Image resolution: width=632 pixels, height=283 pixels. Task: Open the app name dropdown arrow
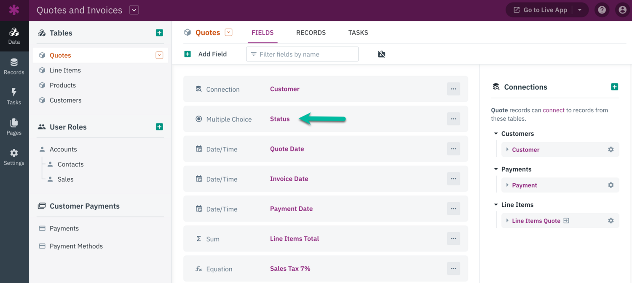pos(134,10)
